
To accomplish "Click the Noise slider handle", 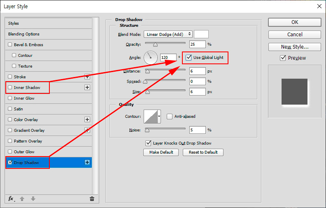I will click(x=147, y=130).
